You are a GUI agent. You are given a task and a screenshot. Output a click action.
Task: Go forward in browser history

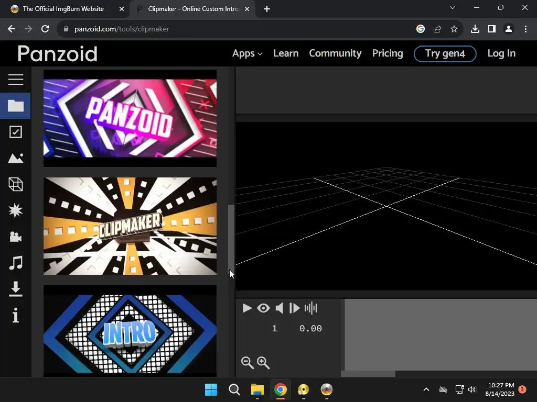pyautogui.click(x=28, y=29)
